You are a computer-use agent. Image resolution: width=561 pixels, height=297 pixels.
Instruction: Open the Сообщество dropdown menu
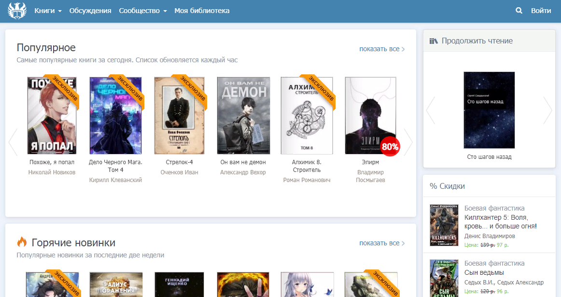click(x=139, y=10)
